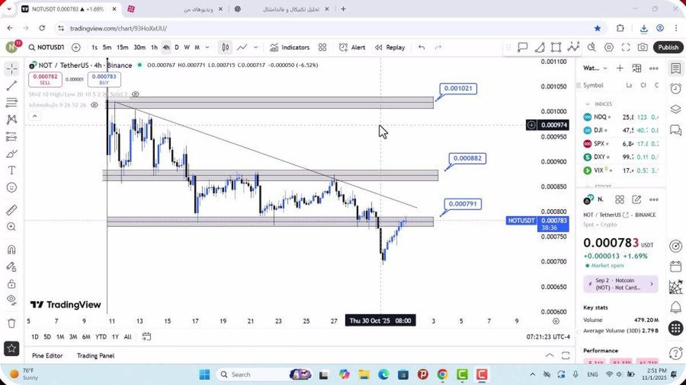Toggle the magnet mode tool

pos(11,250)
